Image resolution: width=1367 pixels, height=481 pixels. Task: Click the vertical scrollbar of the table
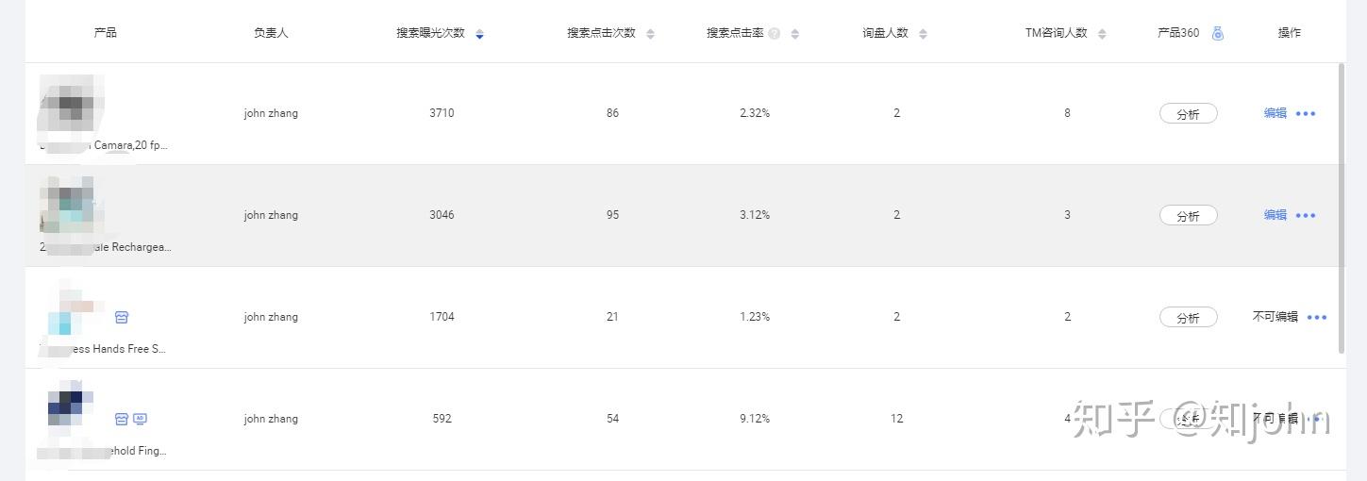[x=1342, y=207]
